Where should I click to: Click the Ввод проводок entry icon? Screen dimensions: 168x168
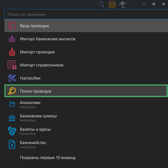(12, 26)
